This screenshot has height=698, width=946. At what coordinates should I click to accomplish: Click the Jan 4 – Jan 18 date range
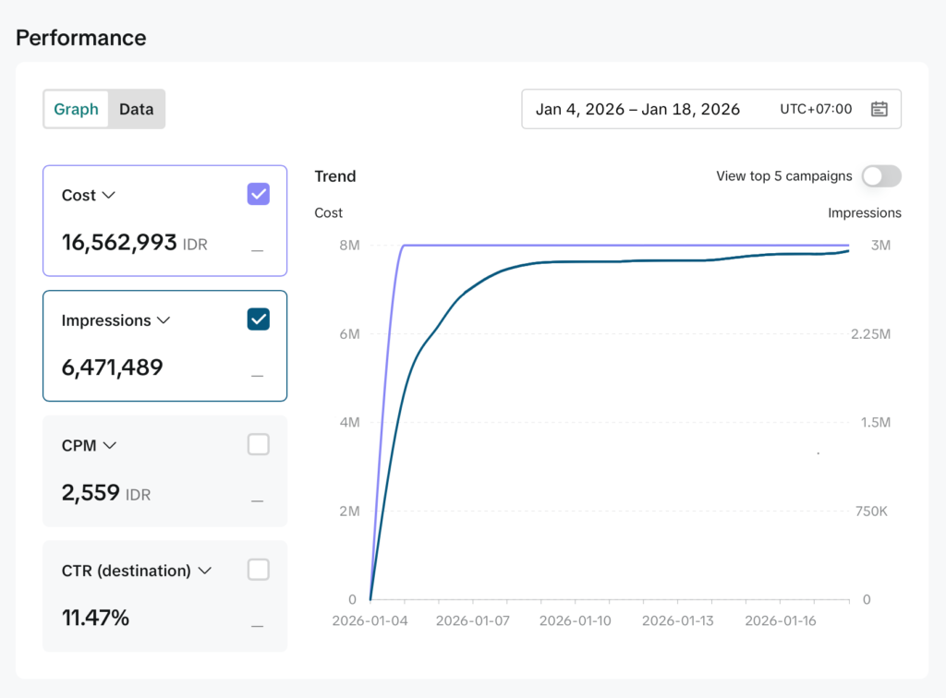637,109
